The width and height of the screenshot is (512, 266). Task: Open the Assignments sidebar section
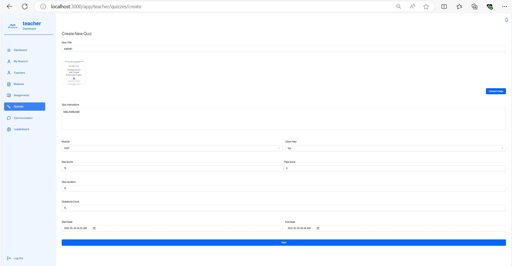[x=21, y=95]
